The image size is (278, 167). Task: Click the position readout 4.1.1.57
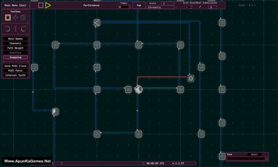(178, 163)
